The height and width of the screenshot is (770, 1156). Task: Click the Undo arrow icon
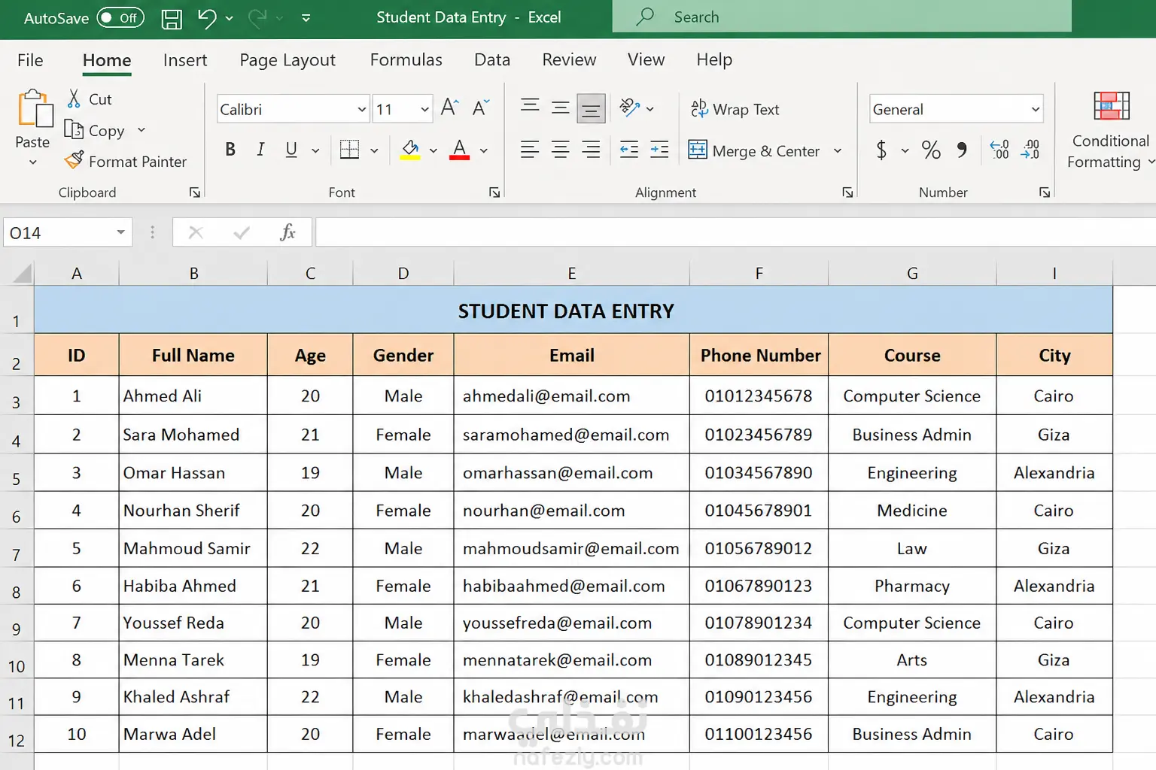coord(207,18)
